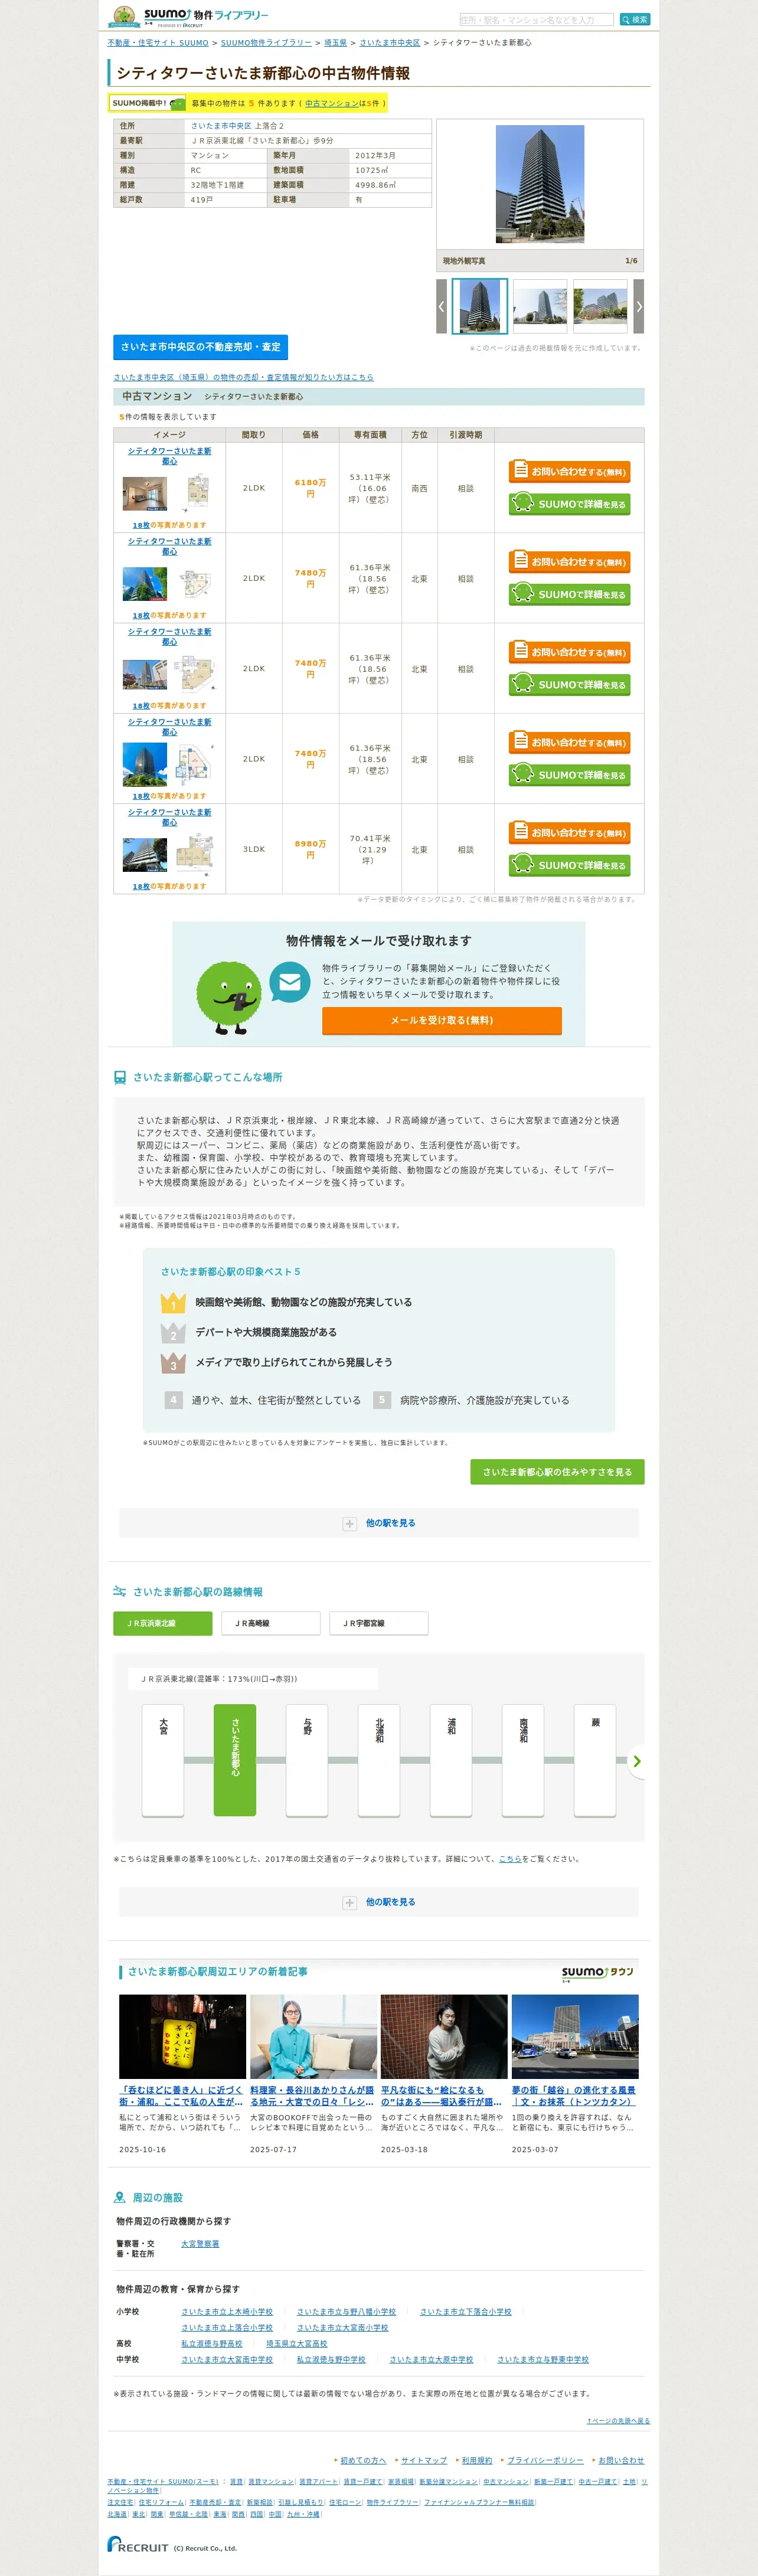The width and height of the screenshot is (758, 2576).
Task: Click inquiry button for 6180万円 listing
Action: point(569,471)
